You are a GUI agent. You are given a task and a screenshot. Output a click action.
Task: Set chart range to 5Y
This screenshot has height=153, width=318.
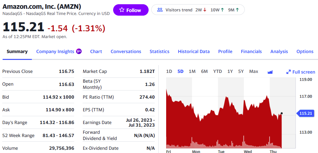point(241,71)
